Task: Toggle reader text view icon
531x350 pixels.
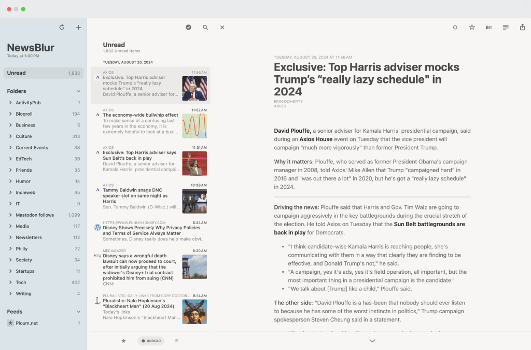Action: pos(505,27)
